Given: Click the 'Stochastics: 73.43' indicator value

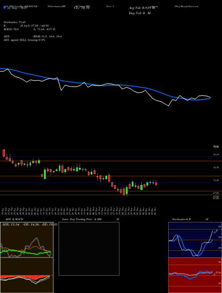Looking at the screenshot, I should coord(14,22).
